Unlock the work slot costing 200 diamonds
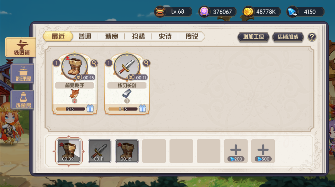 pos(236,151)
